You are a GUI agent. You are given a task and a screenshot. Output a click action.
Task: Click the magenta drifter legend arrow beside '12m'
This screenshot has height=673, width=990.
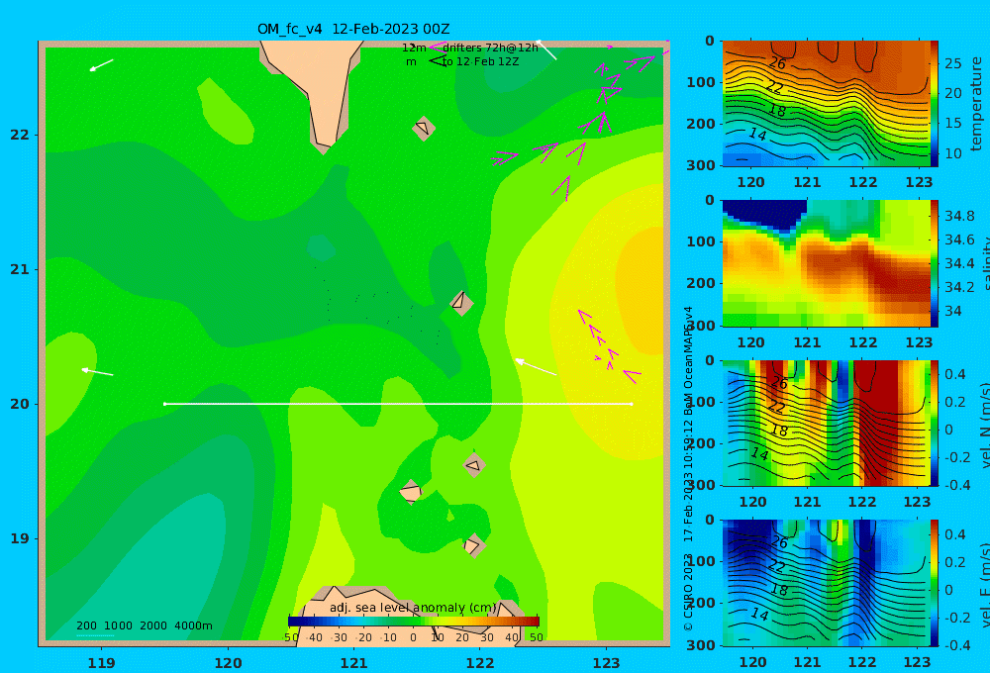pyautogui.click(x=437, y=48)
